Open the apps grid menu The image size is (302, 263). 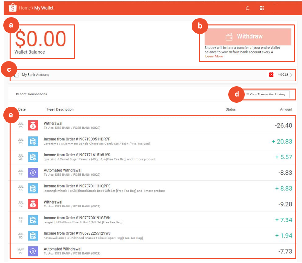click(x=261, y=8)
